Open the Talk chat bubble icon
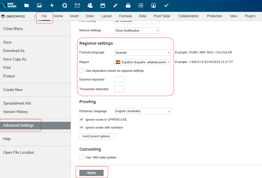Image resolution: width=262 pixels, height=178 pixels. [x=65, y=6]
